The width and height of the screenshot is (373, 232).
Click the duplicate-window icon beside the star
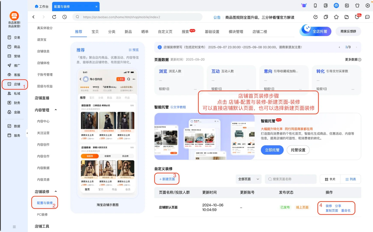click(x=326, y=17)
